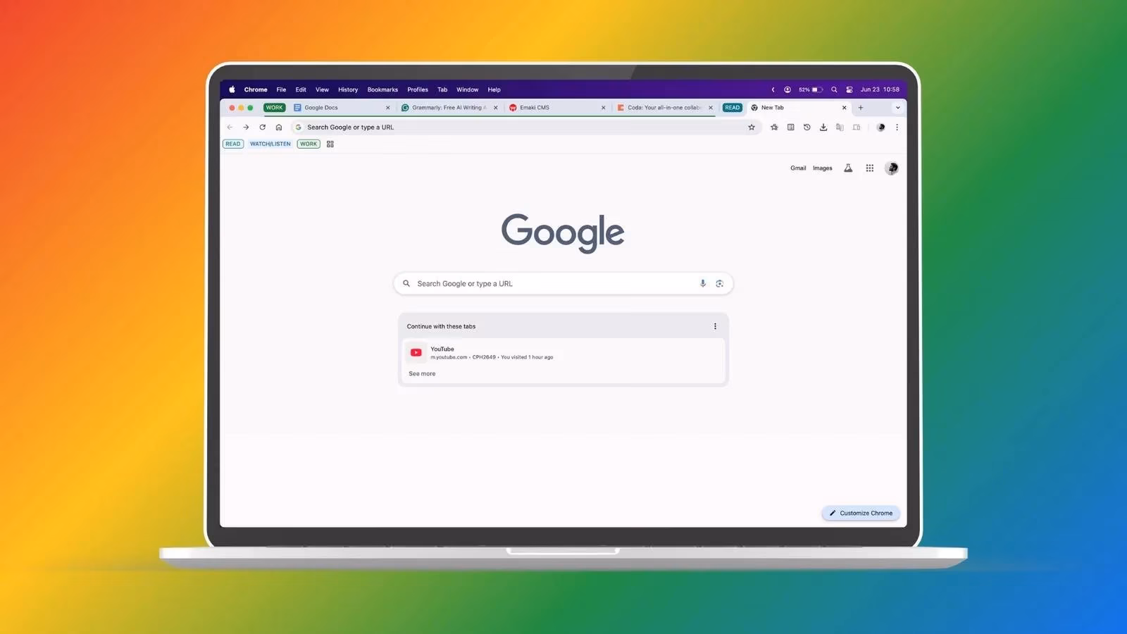Close the Coda tab
This screenshot has height=634, width=1127.
(x=711, y=108)
